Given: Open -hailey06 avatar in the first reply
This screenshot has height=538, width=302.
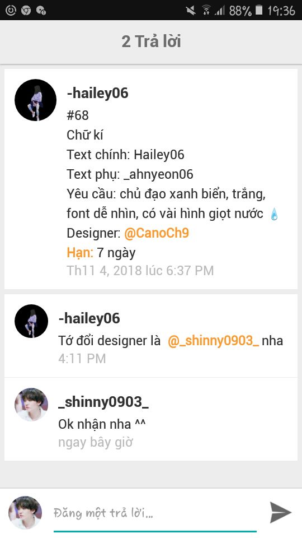Looking at the screenshot, I should 31,321.
